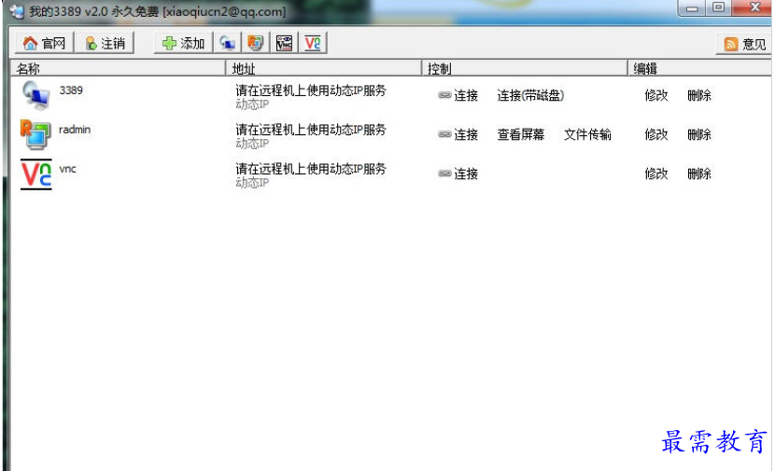The height and width of the screenshot is (471, 775).
Task: Click 修改 for the 3389 entry
Action: coord(656,95)
